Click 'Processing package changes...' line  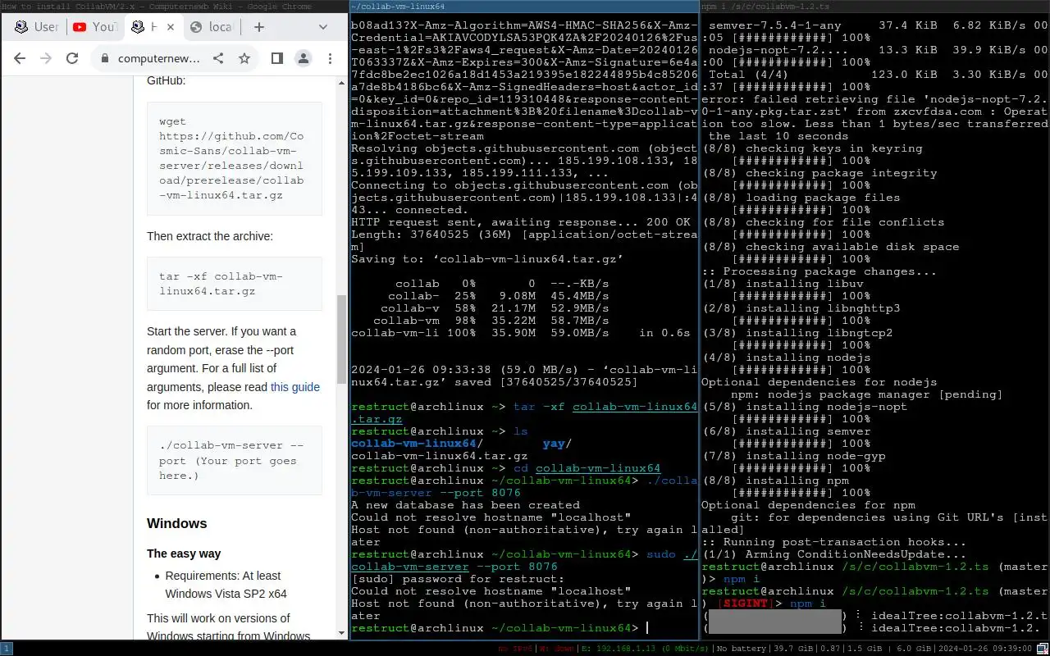click(x=819, y=271)
